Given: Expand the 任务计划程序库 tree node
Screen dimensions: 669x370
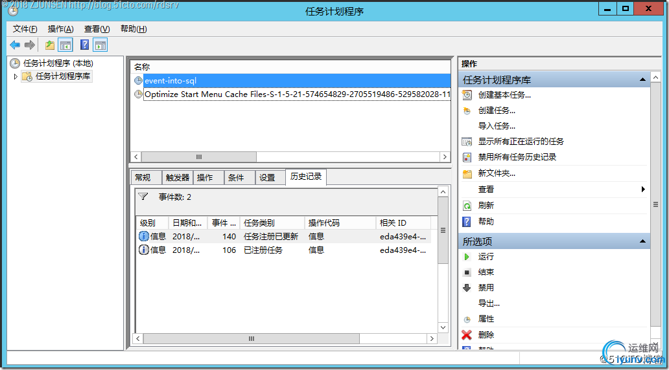Looking at the screenshot, I should pos(16,76).
